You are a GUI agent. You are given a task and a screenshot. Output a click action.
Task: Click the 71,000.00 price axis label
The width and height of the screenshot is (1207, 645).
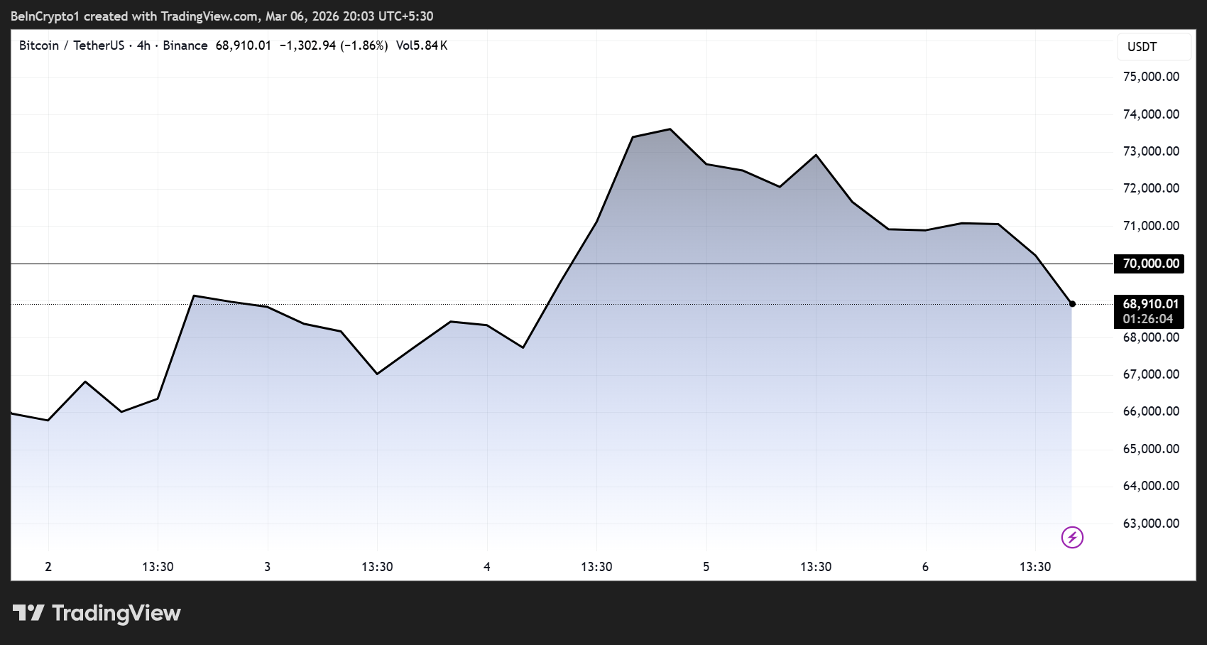pos(1151,226)
